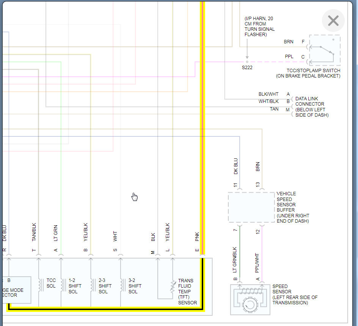This screenshot has width=358, height=326.
Task: Click the 1-2 shift solenoid coil symbol
Action: (x=63, y=285)
